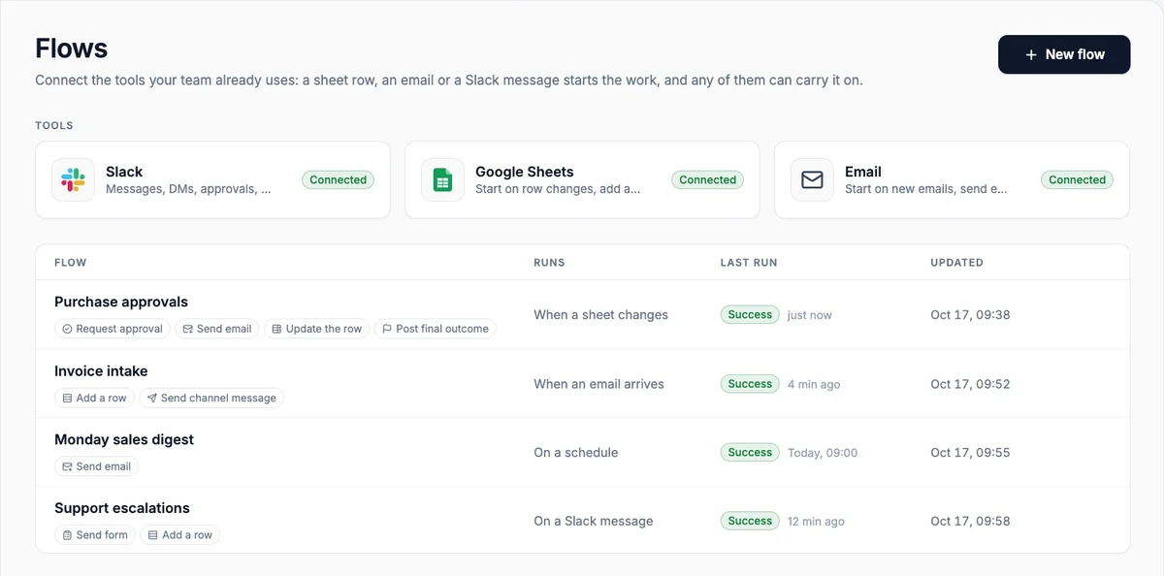The width and height of the screenshot is (1164, 576).
Task: Click the Update the row table icon
Action: [276, 329]
